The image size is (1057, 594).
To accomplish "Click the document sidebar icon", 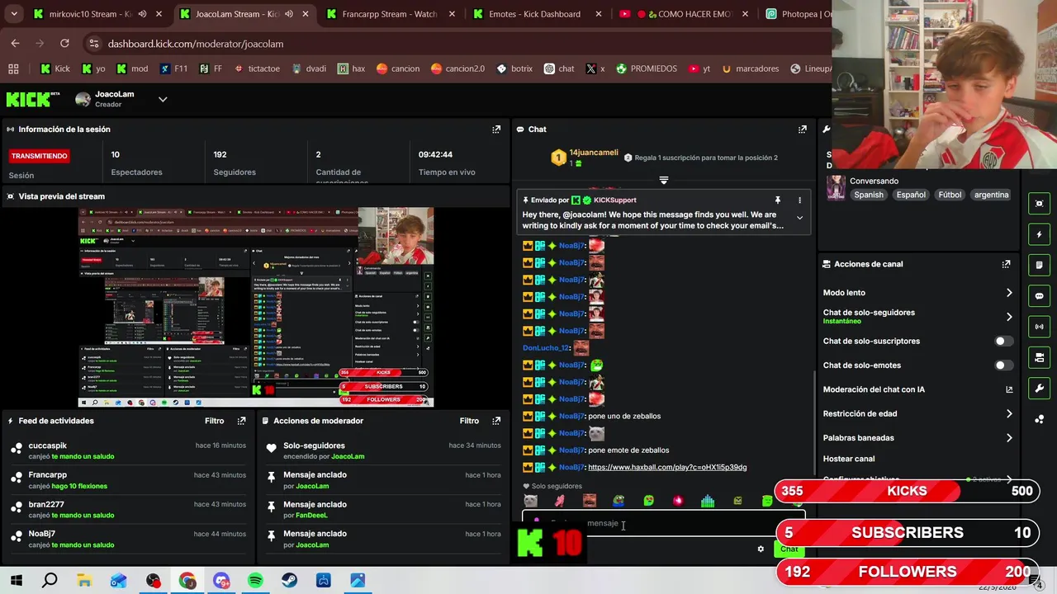I will (x=1039, y=265).
